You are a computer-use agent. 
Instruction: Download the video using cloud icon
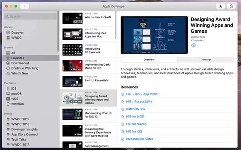tap(193, 45)
